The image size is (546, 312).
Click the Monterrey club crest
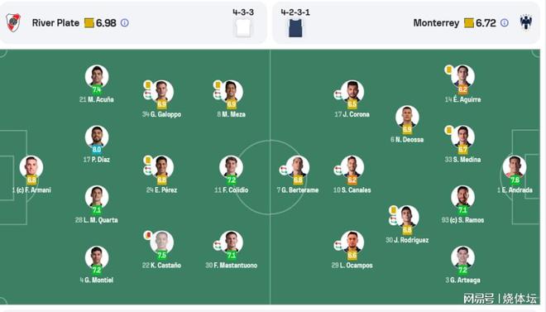point(526,22)
